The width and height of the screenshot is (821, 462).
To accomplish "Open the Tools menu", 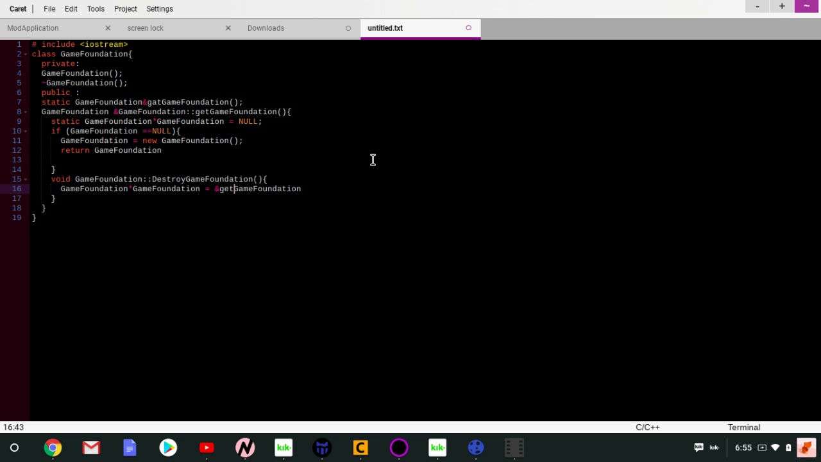I will coord(96,9).
